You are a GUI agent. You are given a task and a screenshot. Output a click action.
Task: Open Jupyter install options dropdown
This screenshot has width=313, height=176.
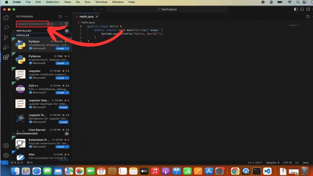point(67,78)
